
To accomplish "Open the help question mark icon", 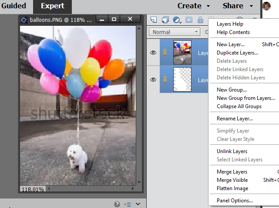I will click(x=117, y=204).
